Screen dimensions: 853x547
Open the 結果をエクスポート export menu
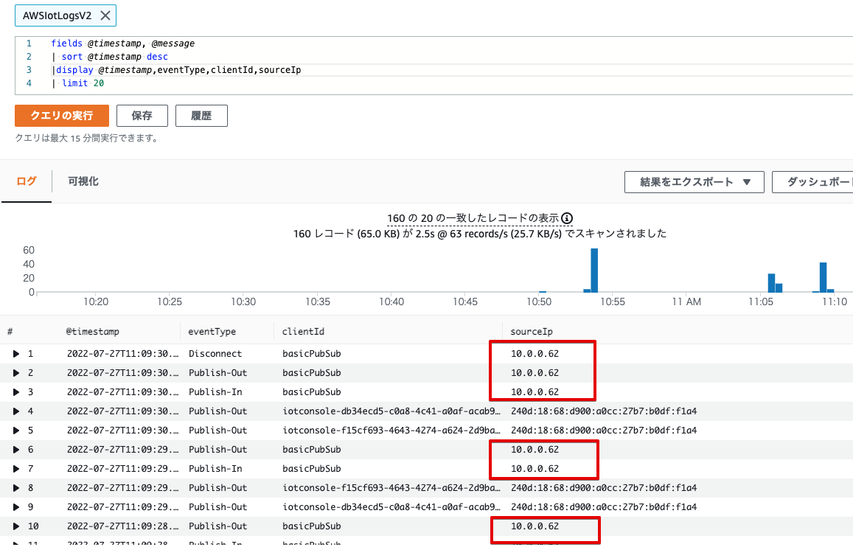(x=694, y=181)
